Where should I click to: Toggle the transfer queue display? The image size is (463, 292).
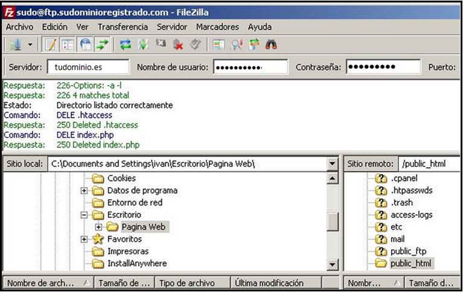point(102,45)
